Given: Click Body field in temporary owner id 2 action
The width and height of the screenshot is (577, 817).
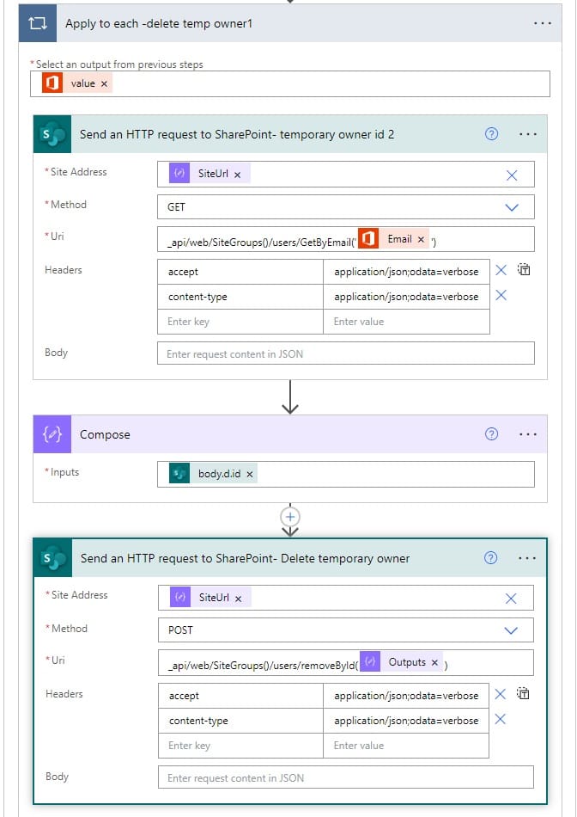Looking at the screenshot, I should (345, 353).
